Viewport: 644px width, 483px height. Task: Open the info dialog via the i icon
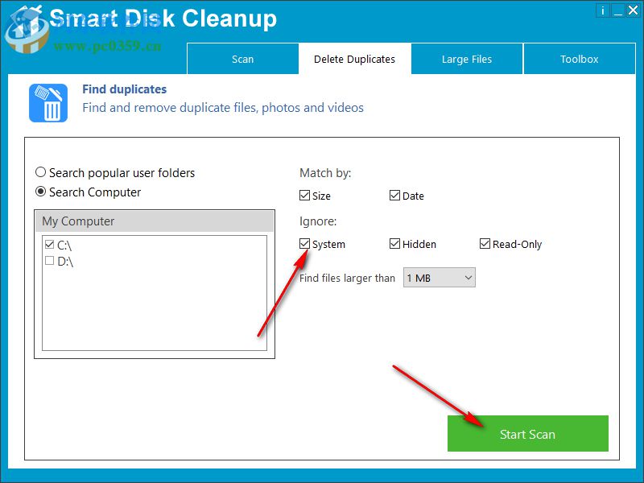[x=602, y=10]
